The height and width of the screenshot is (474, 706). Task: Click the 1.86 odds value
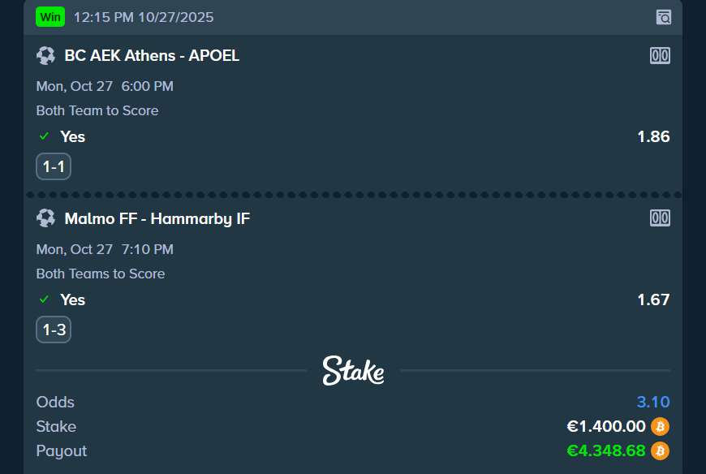pos(653,136)
